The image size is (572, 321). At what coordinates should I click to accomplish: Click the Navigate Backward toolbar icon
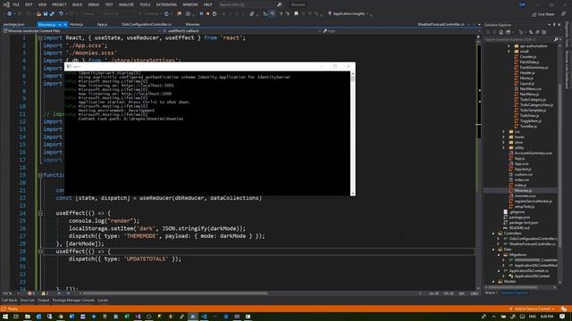tap(9, 14)
